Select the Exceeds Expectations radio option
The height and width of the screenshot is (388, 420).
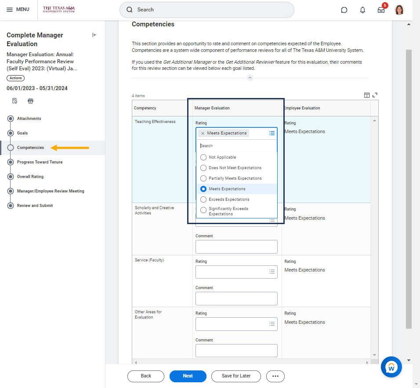[x=203, y=199]
